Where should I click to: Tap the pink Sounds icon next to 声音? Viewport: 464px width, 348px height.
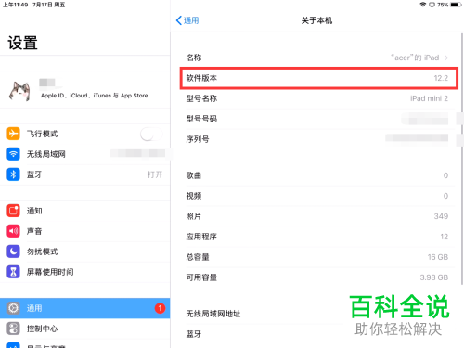[x=13, y=231]
